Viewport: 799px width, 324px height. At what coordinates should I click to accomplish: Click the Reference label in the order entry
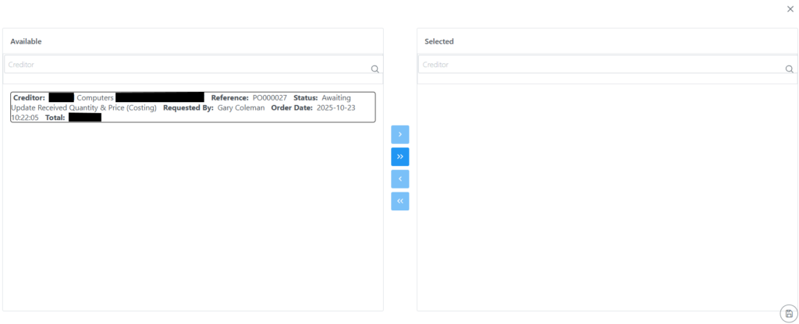(229, 97)
